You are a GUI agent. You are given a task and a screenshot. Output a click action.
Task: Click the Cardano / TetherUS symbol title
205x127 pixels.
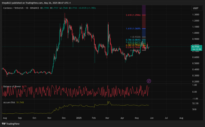tap(14, 8)
